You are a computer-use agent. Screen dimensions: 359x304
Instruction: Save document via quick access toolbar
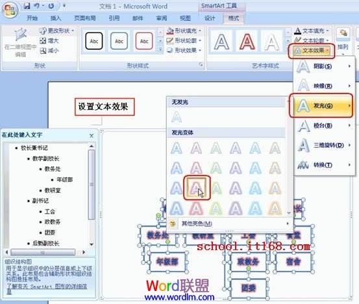point(27,6)
